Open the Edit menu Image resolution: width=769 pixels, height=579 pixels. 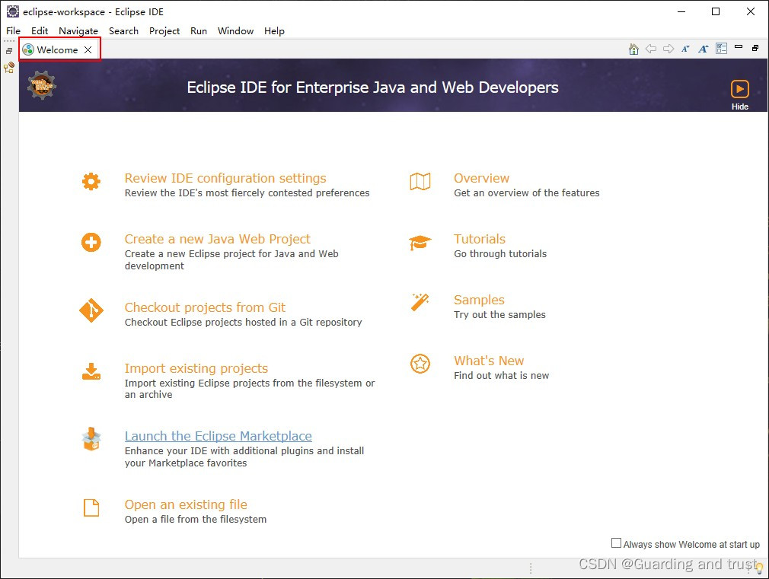(x=40, y=31)
